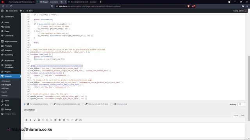Click the Snippets menu in the sidebar

pos(10,76)
